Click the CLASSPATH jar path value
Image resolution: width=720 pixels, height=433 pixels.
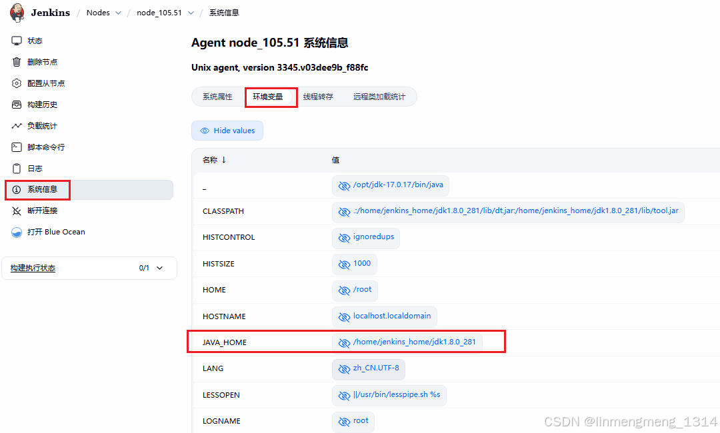(515, 211)
